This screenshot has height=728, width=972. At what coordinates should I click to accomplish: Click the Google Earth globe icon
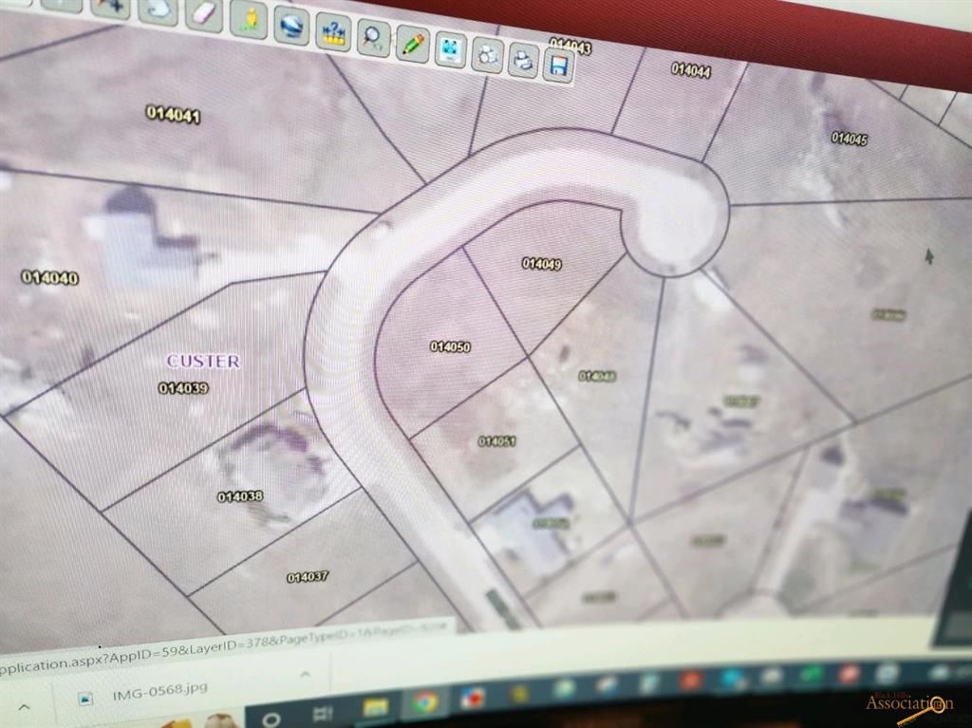pyautogui.click(x=290, y=25)
